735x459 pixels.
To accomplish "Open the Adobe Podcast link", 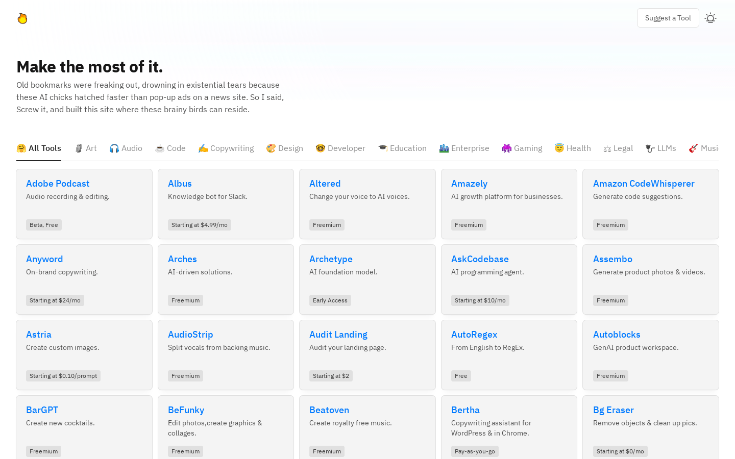I will point(58,184).
